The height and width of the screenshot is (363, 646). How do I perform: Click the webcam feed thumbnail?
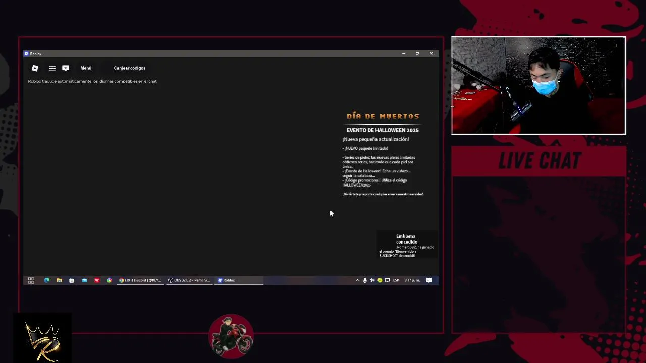(x=539, y=85)
